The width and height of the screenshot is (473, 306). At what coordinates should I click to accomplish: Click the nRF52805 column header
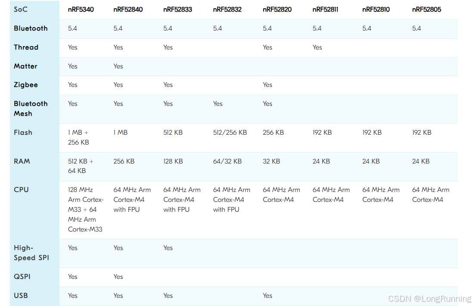(x=426, y=9)
